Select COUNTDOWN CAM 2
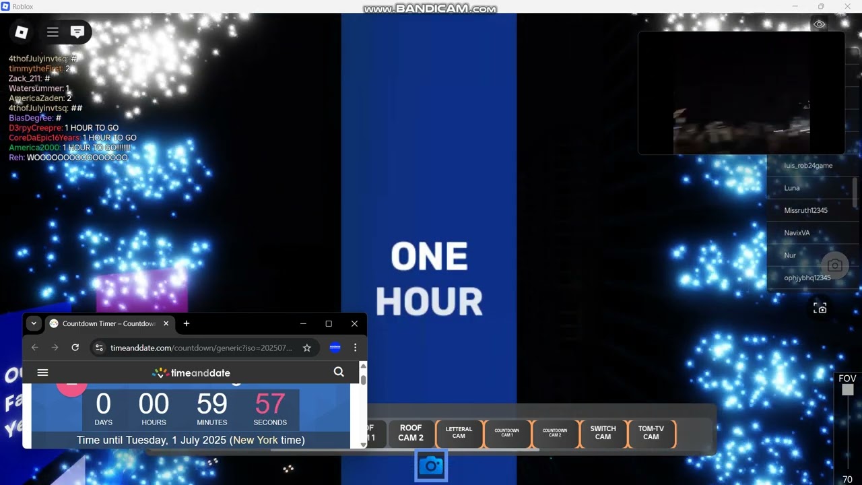Screen dimensions: 862x485 pos(555,433)
